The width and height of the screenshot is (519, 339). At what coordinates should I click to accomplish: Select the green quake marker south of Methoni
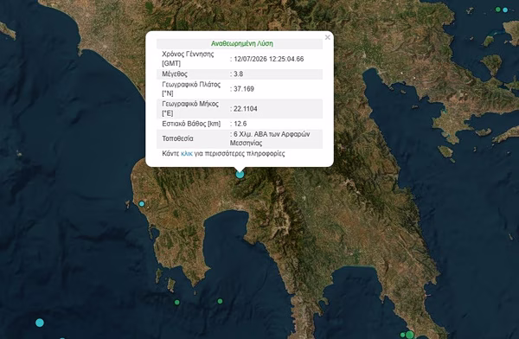click(177, 303)
